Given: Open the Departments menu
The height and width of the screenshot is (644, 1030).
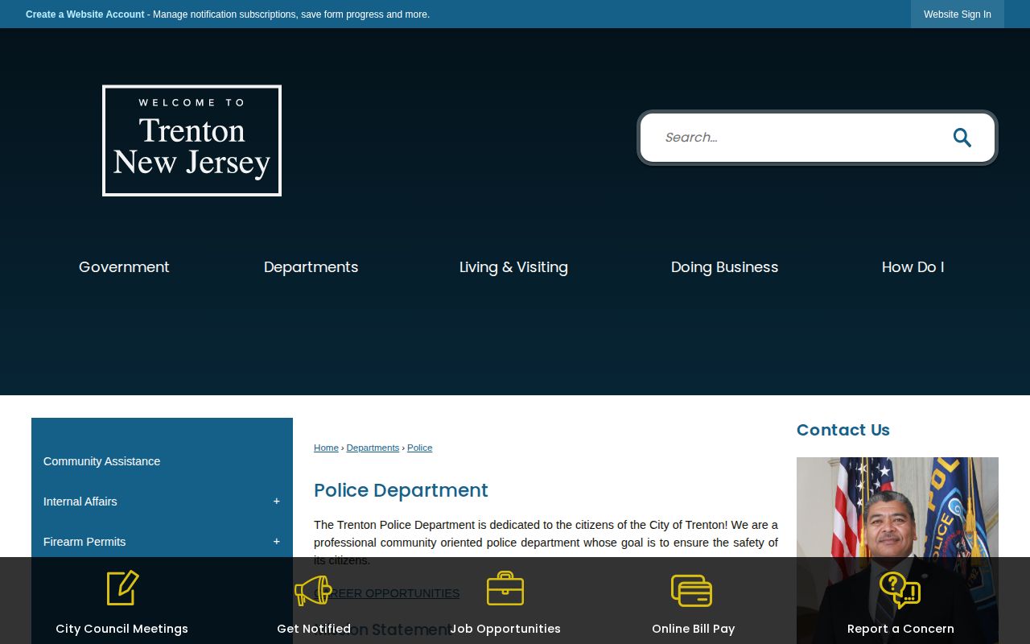Looking at the screenshot, I should [311, 267].
